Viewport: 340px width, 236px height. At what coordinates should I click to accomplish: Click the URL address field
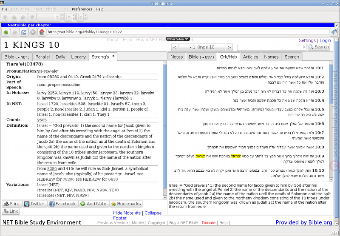pyautogui.click(x=188, y=32)
